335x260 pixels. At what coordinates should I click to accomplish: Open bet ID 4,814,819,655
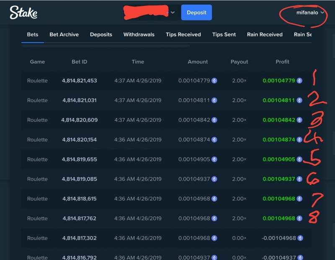[x=79, y=159]
